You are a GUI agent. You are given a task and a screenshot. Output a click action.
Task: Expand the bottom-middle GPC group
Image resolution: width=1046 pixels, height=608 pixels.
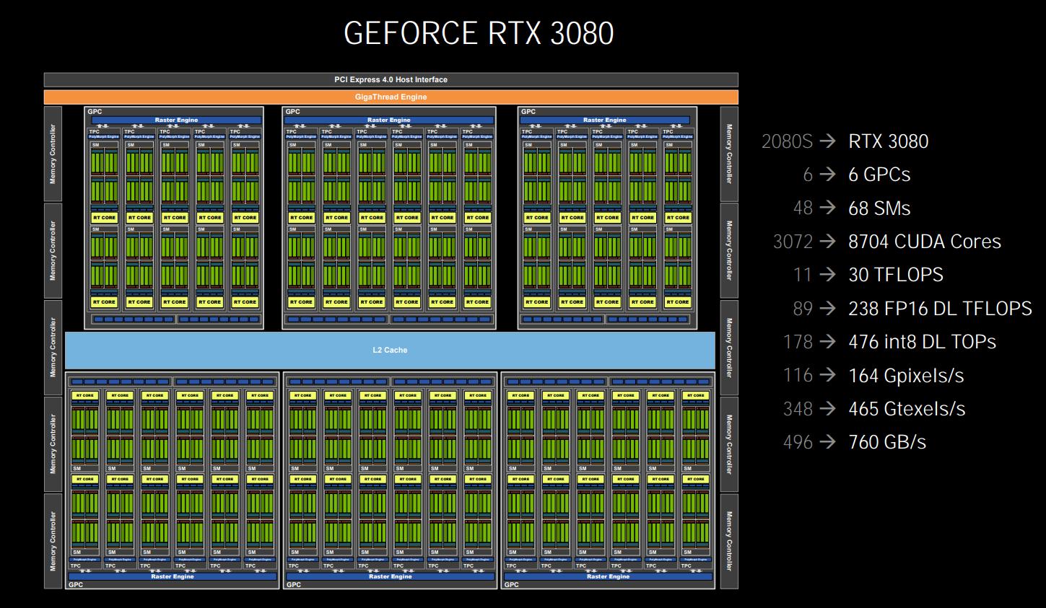click(292, 585)
